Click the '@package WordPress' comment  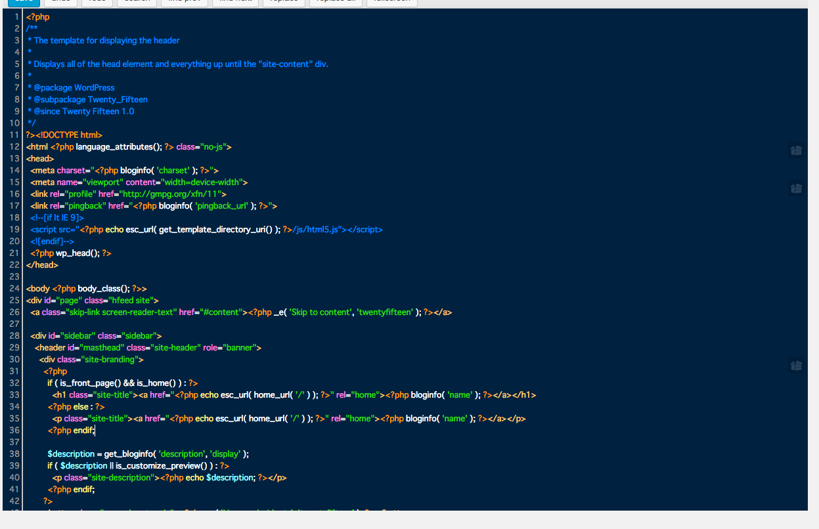click(x=74, y=87)
